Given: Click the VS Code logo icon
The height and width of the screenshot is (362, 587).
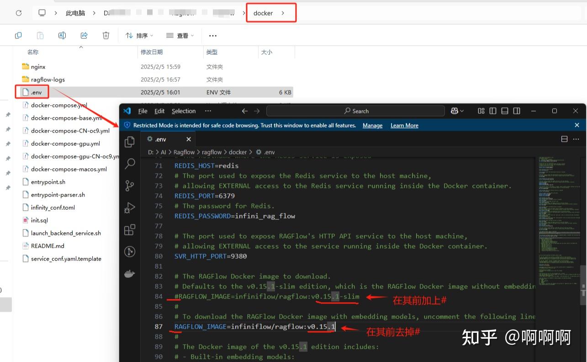Looking at the screenshot, I should point(127,111).
